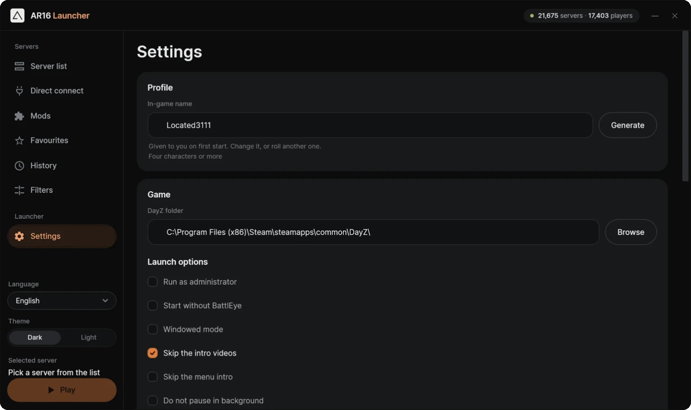The image size is (691, 410).
Task: Generate a new in-game name
Action: click(x=627, y=125)
